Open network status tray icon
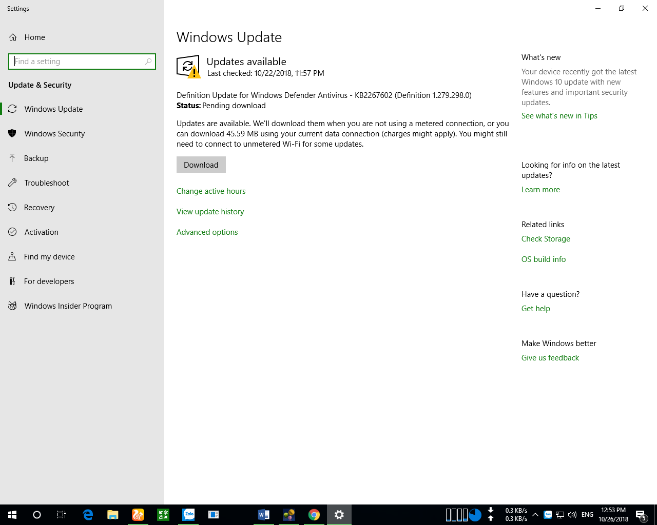This screenshot has height=525, width=657. pos(560,515)
